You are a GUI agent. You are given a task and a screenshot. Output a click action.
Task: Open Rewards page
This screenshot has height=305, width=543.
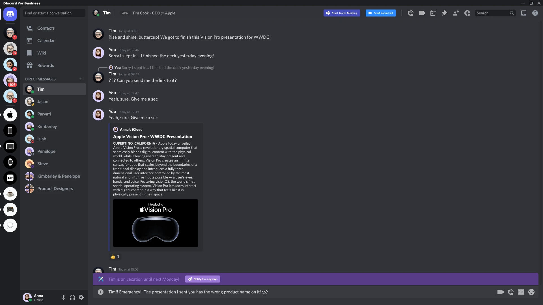click(x=54, y=66)
